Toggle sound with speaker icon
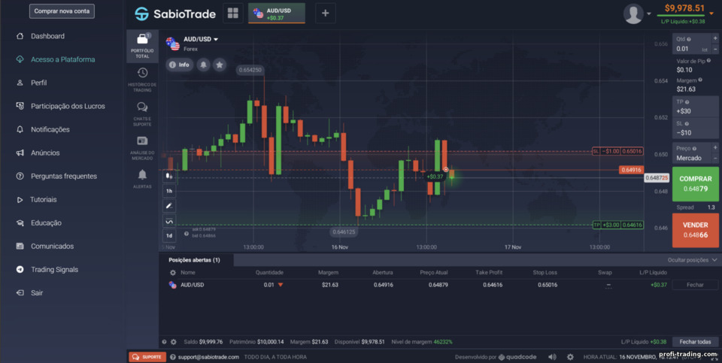The image size is (722, 363). coord(552,357)
